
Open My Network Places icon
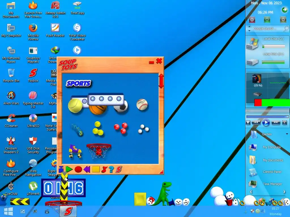[x=11, y=55]
